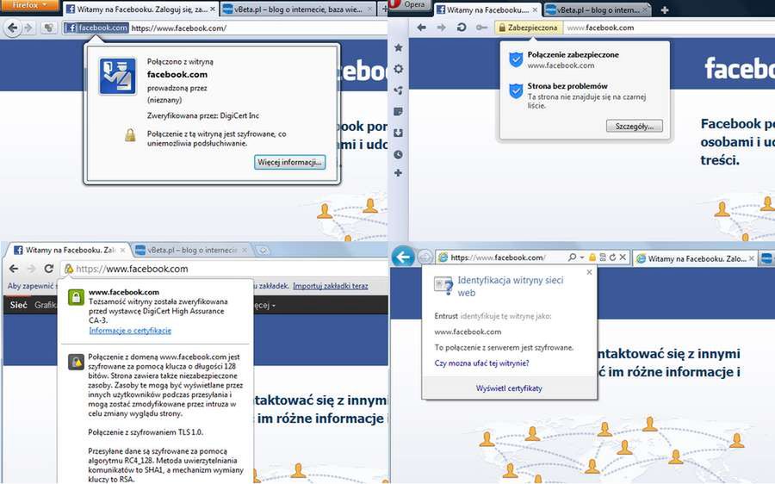This screenshot has width=775, height=484.
Task: Close the vBeta.pl tab in Firefox
Action: coord(369,9)
